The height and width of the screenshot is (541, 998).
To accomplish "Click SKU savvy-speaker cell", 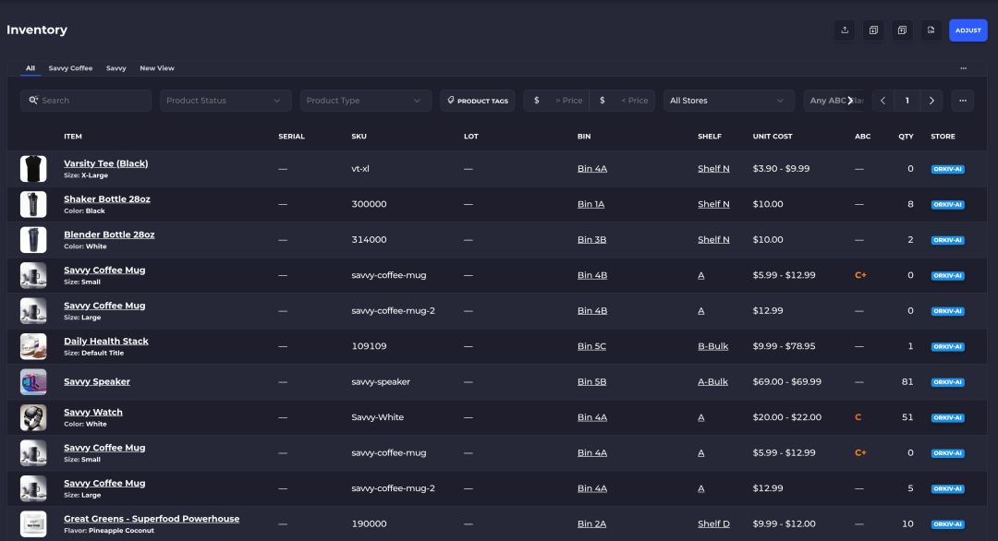I will [381, 382].
